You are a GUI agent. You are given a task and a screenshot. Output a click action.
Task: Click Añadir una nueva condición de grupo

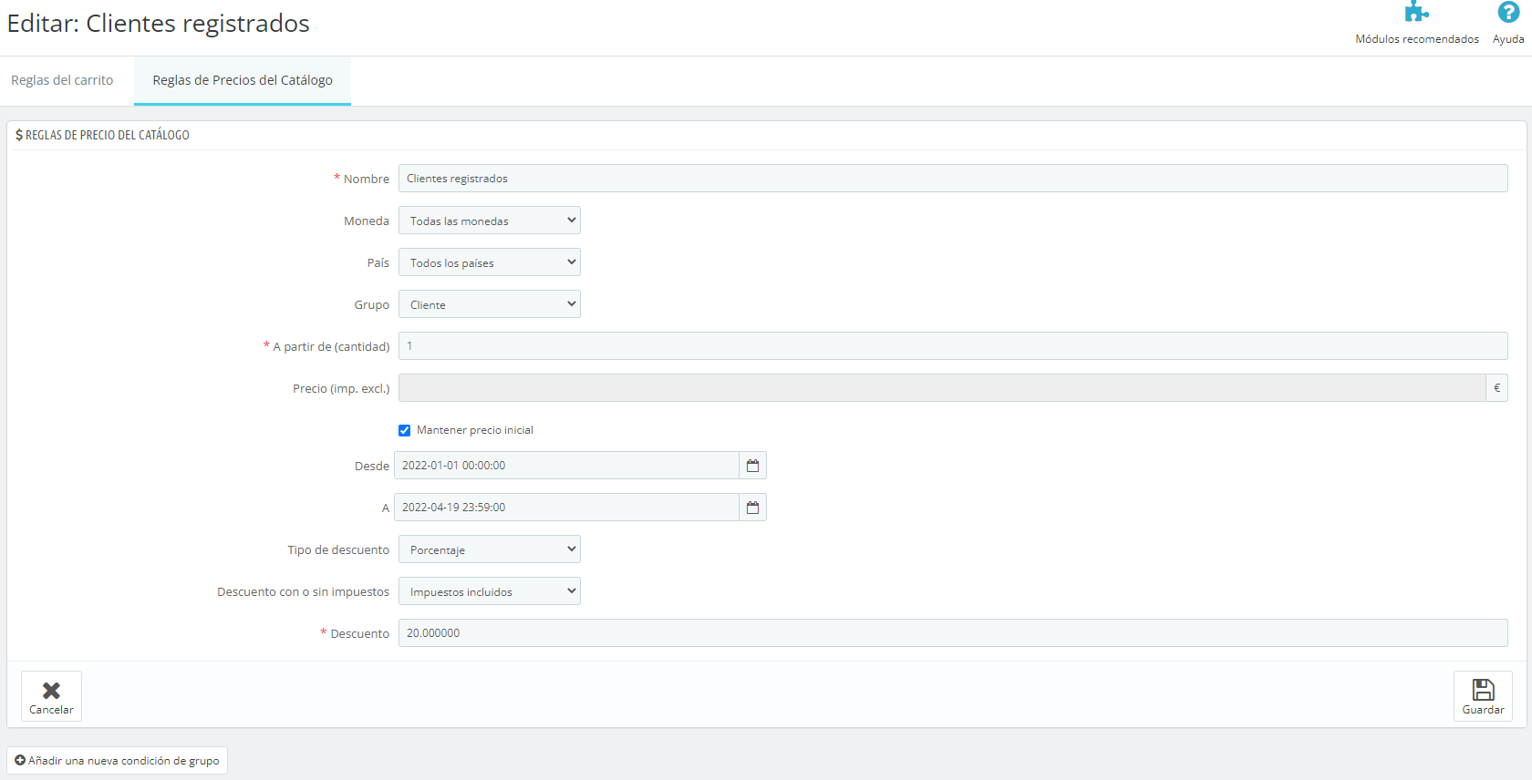[118, 760]
